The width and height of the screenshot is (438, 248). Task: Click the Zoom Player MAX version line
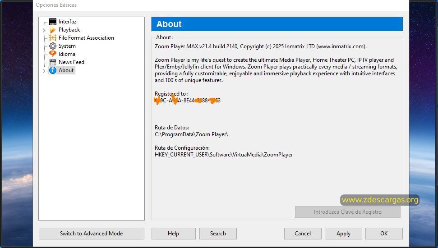tap(261, 46)
